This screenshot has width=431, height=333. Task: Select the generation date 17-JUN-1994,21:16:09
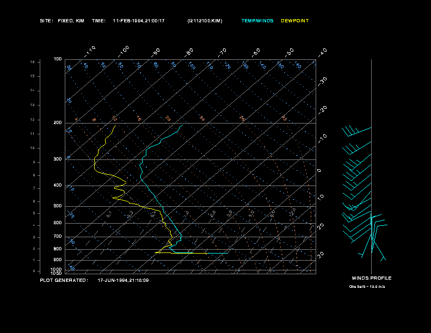[123, 280]
